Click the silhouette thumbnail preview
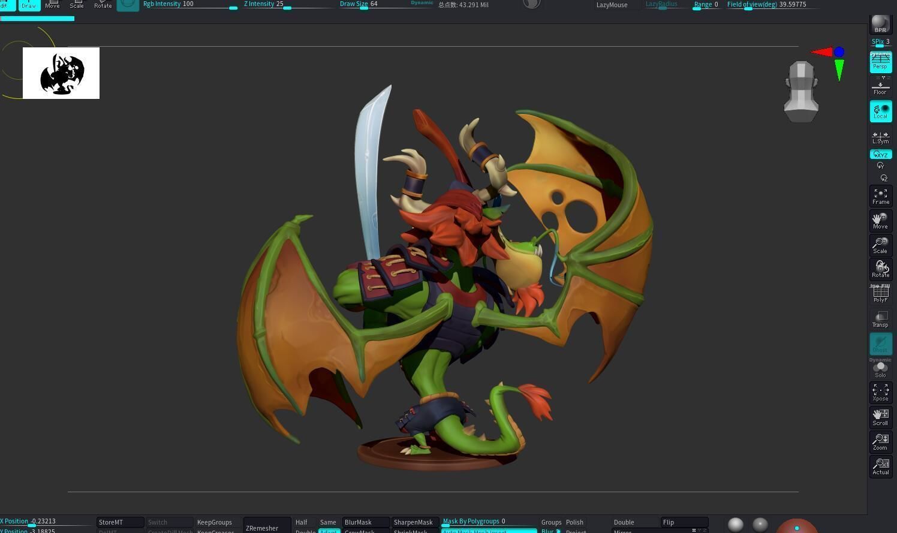This screenshot has width=897, height=533. pos(61,73)
